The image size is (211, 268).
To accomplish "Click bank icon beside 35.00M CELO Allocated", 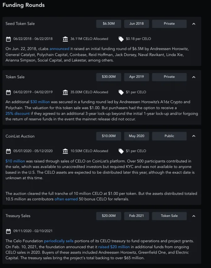I will 65,92.
